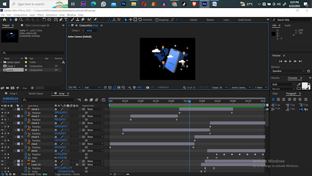Screen dimensions: 312x176
Task: Open the 1 View layout dropdown
Action: tap(261, 87)
